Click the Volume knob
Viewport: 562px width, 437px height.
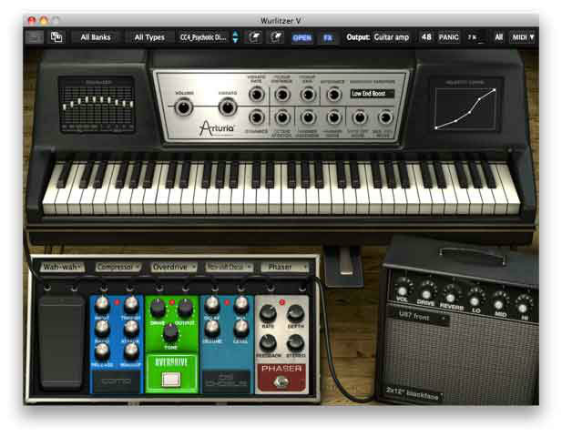pyautogui.click(x=183, y=107)
